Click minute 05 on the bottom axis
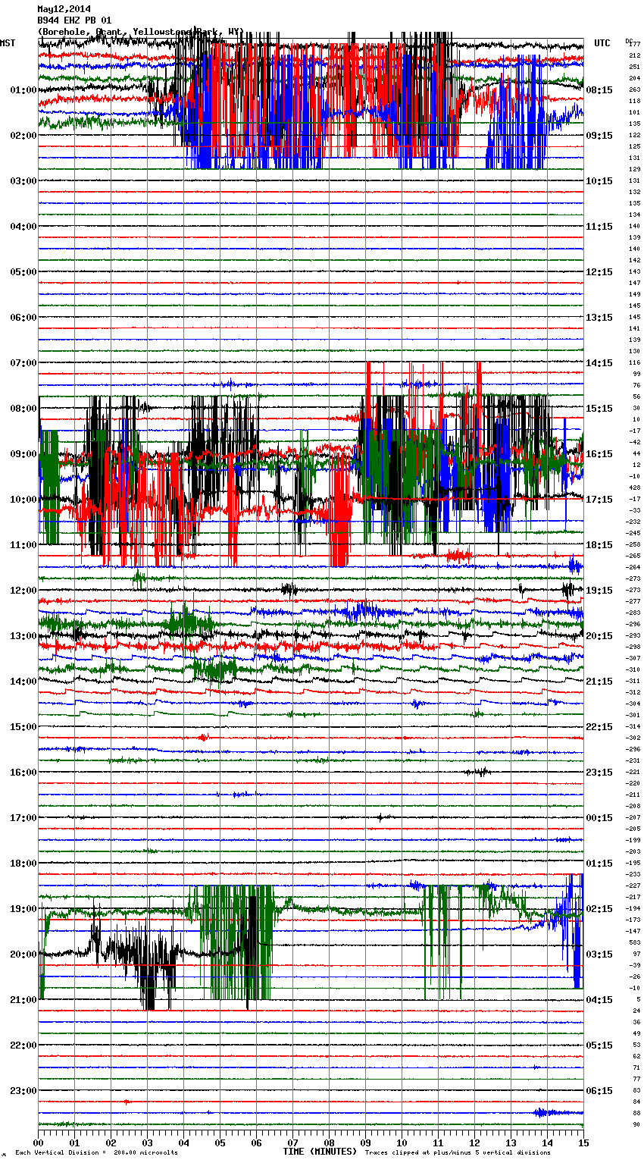The width and height of the screenshot is (644, 1163). (220, 1143)
